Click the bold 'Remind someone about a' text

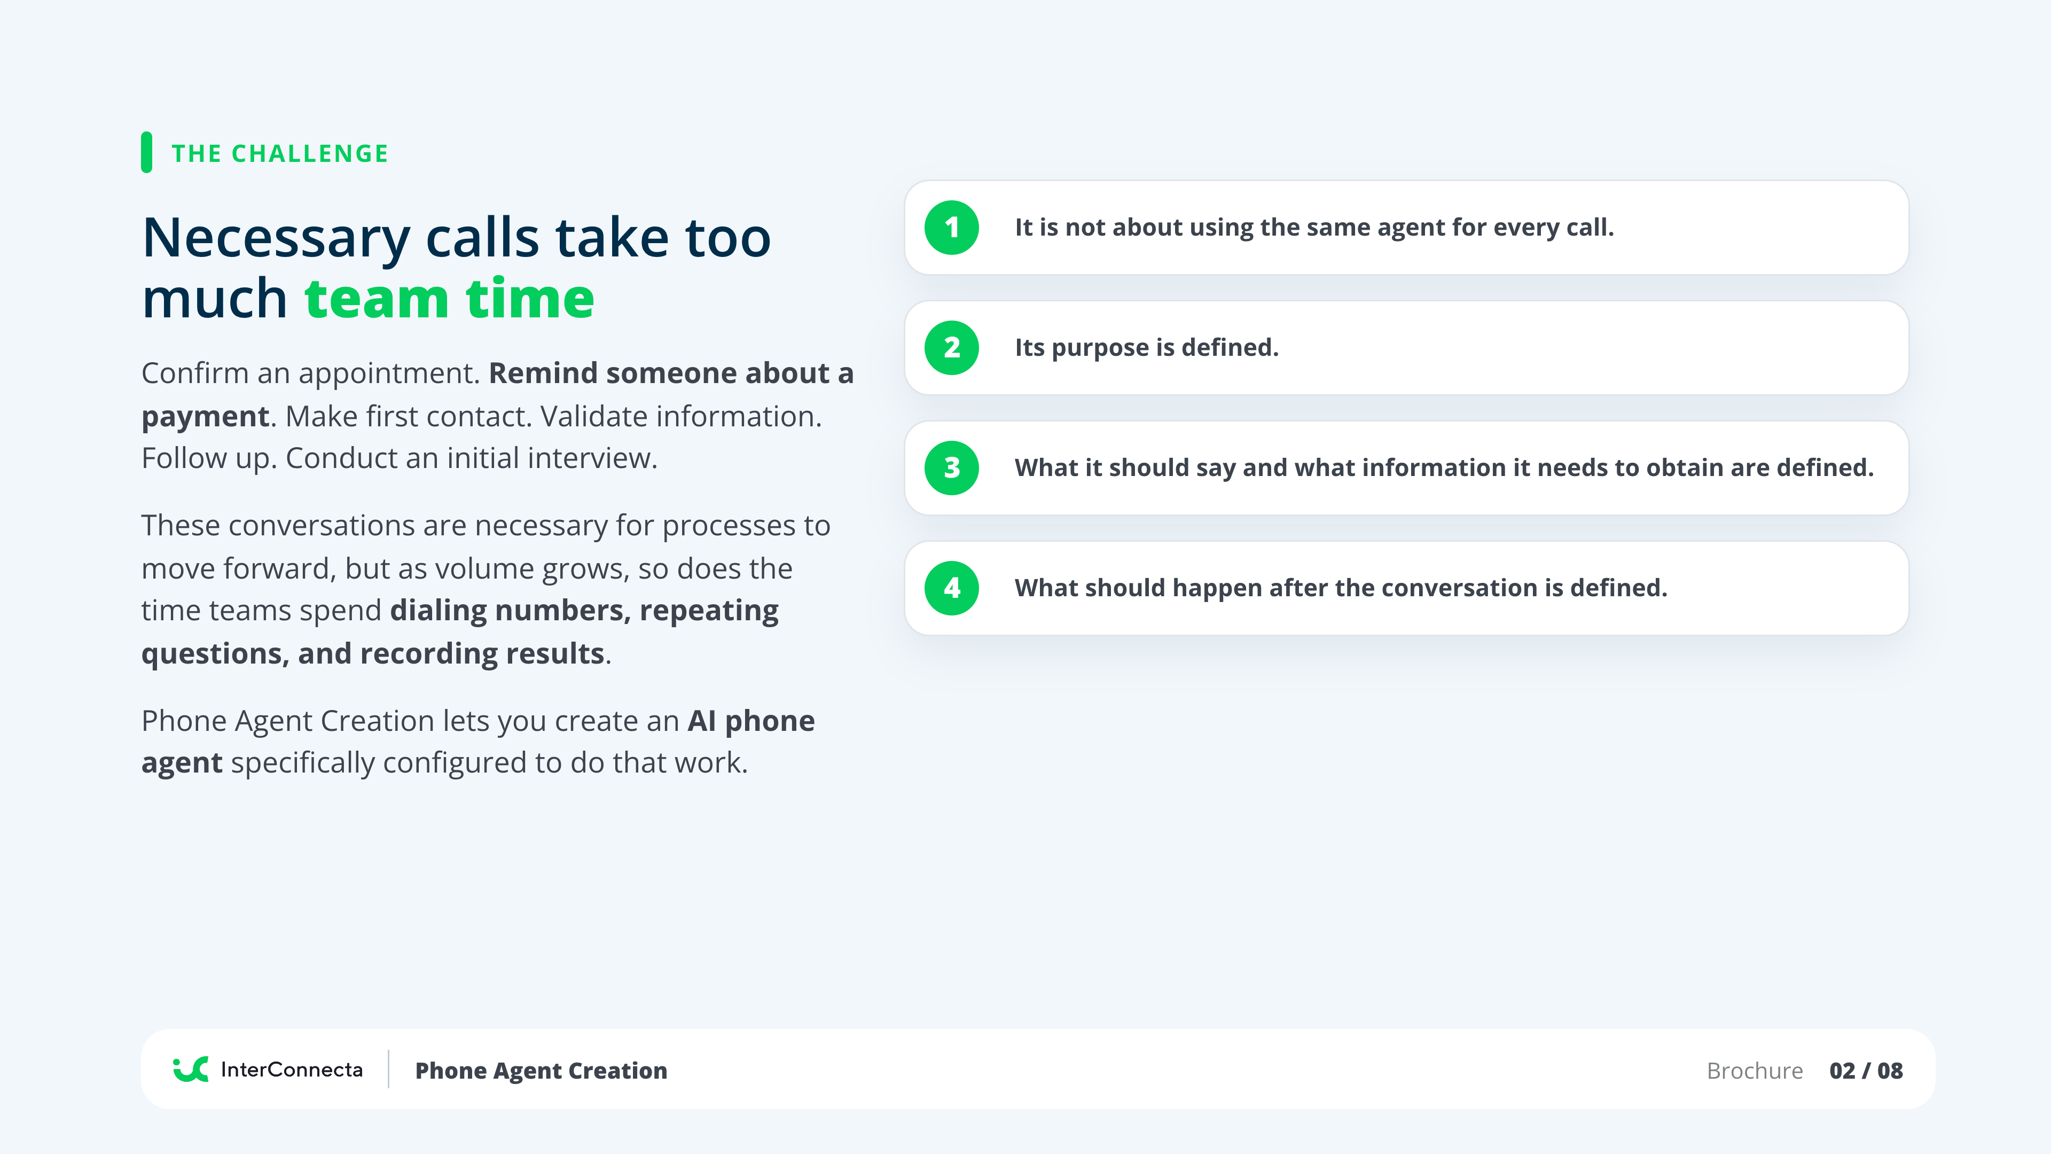[671, 373]
